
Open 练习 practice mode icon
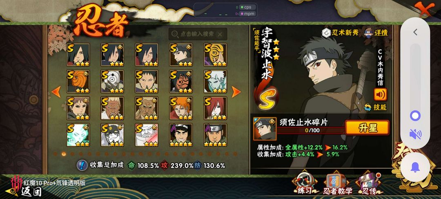305,184
